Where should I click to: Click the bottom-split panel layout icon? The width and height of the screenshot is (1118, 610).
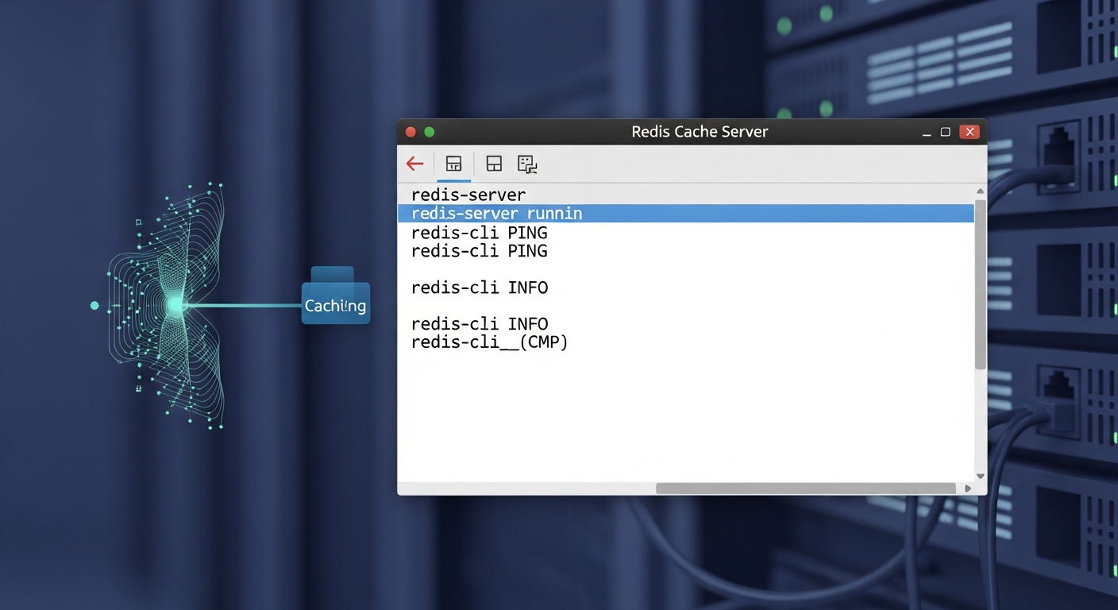[493, 163]
